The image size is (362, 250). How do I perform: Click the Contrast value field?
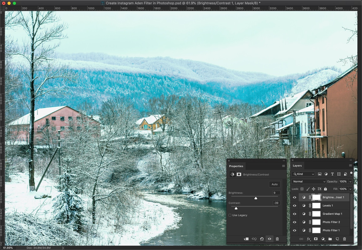276,203
